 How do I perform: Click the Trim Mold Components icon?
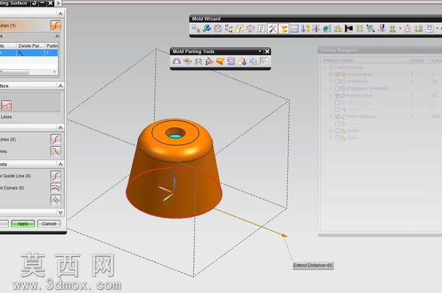point(392,28)
